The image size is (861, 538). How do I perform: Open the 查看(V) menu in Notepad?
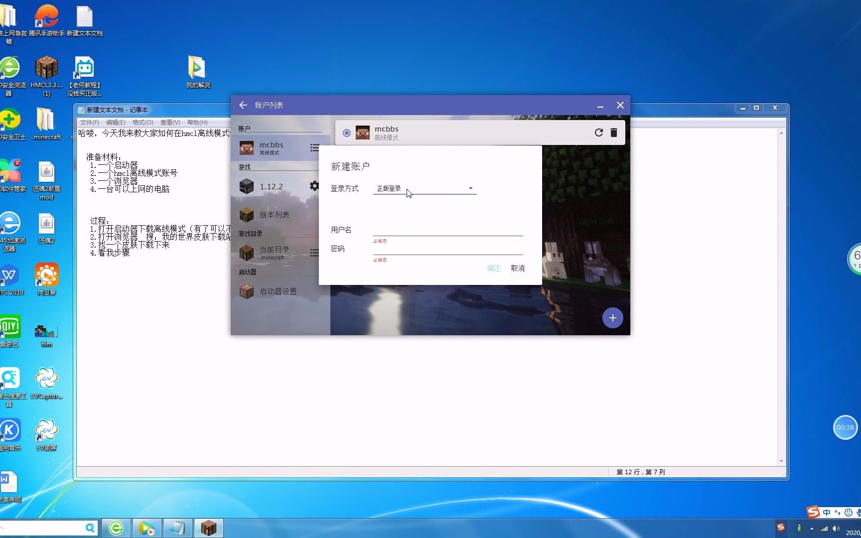pyautogui.click(x=170, y=123)
